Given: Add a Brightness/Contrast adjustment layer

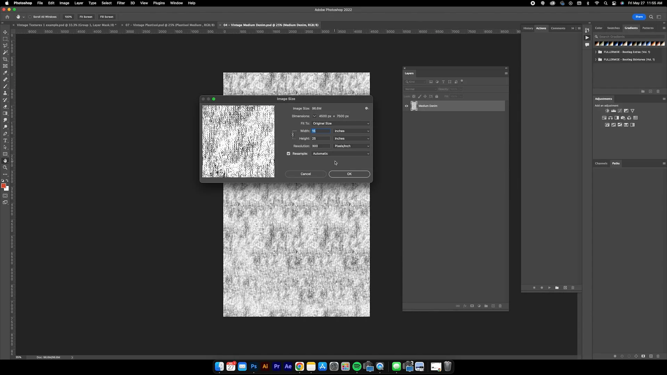Looking at the screenshot, I should coord(607,111).
